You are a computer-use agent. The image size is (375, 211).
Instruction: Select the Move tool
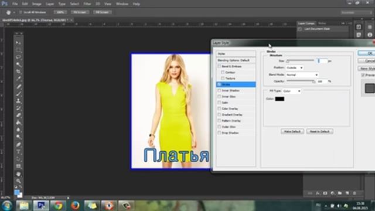pos(18,43)
